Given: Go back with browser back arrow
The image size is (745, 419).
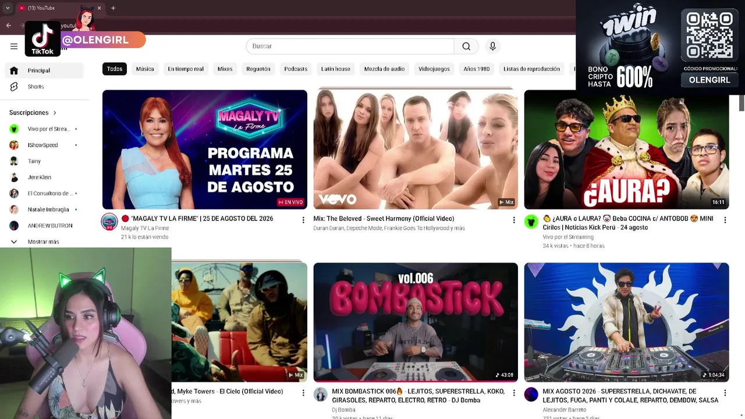Looking at the screenshot, I should pos(9,26).
